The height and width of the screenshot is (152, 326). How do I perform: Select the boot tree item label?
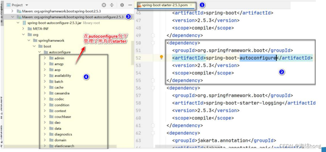48,46
